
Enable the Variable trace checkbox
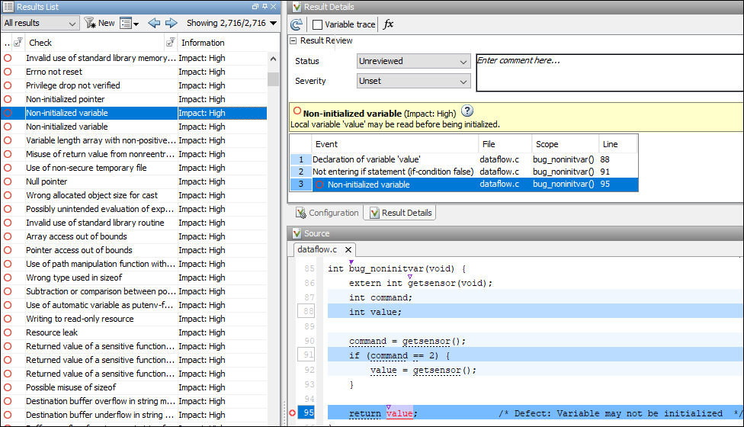[318, 24]
